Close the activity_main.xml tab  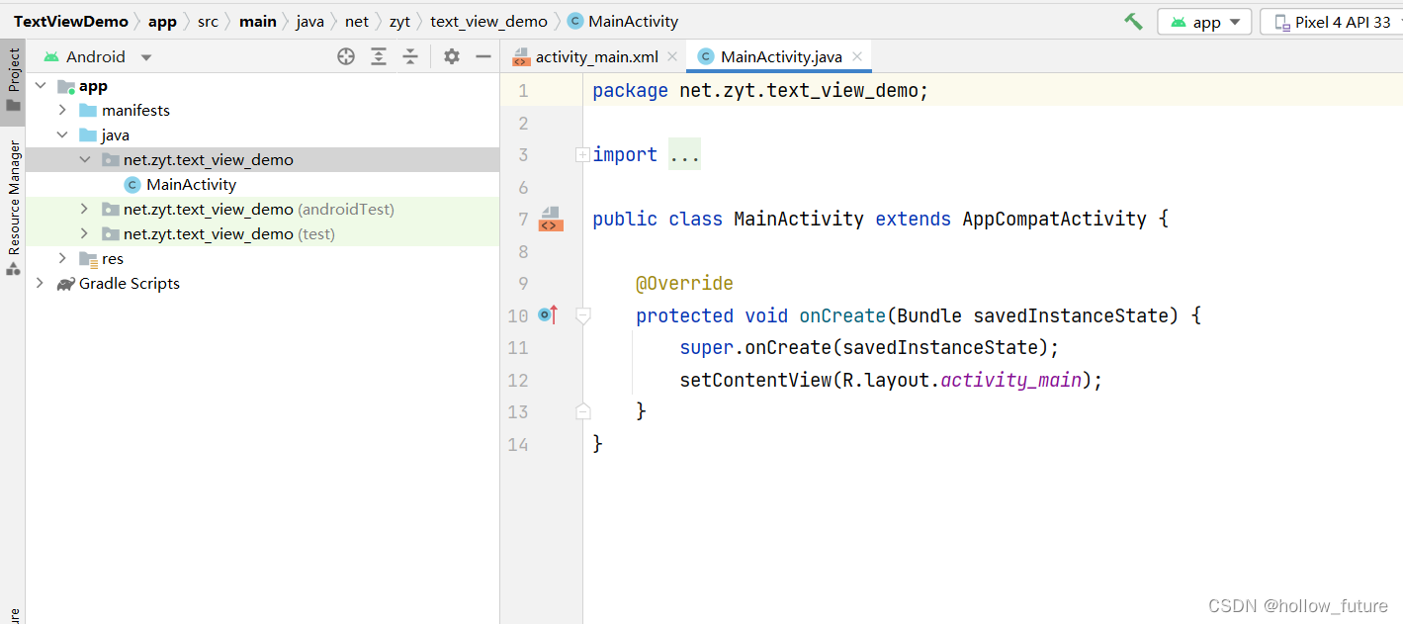[x=672, y=57]
